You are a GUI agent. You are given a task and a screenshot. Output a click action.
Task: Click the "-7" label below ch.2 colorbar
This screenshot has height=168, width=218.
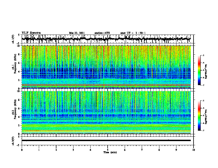point(203,130)
